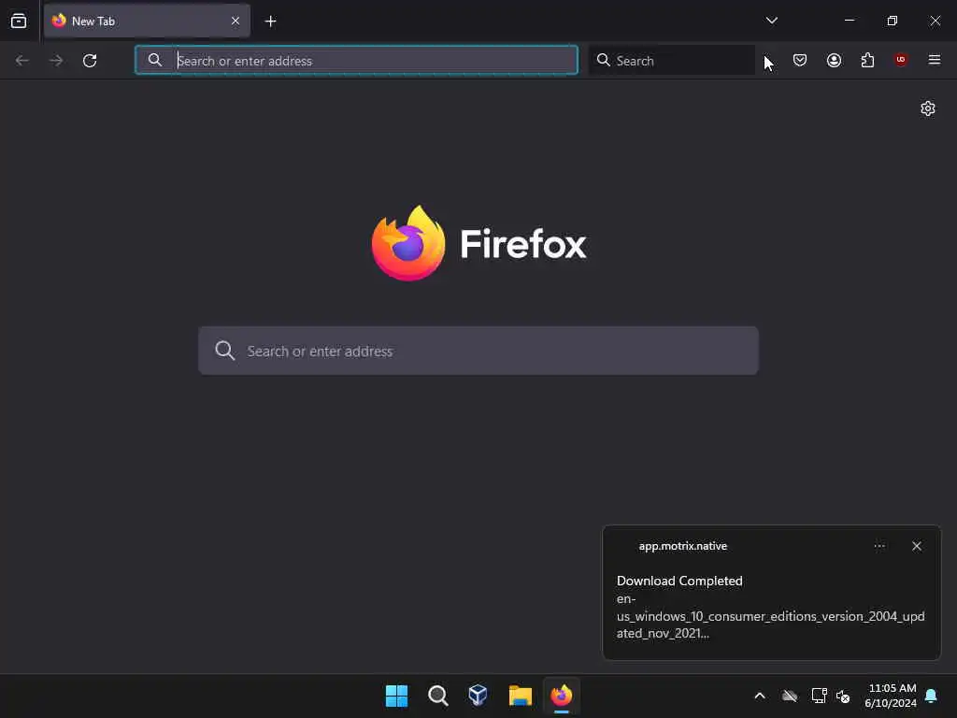
Task: Switch to the New Tab tab
Action: 147,21
